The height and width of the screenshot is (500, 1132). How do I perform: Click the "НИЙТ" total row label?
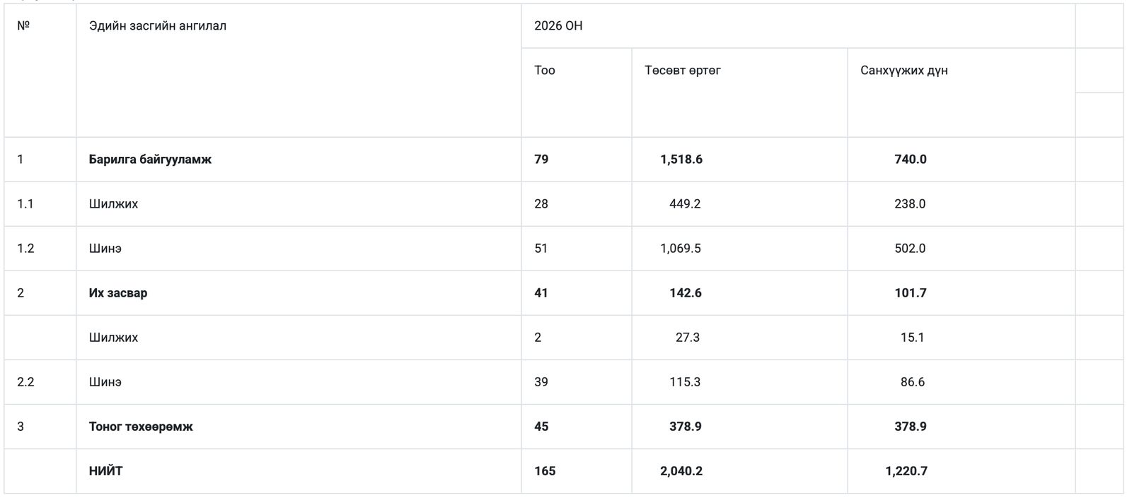(106, 471)
